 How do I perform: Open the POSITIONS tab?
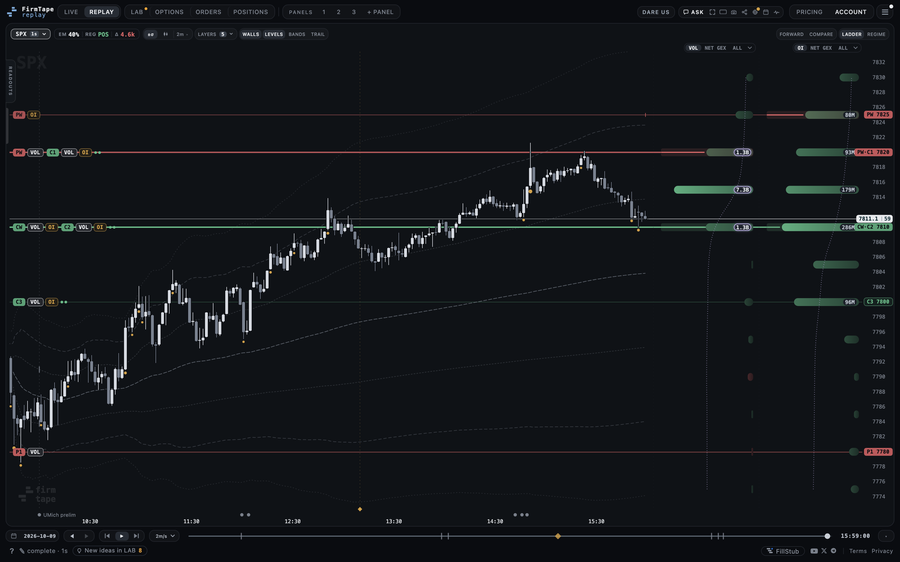[251, 12]
